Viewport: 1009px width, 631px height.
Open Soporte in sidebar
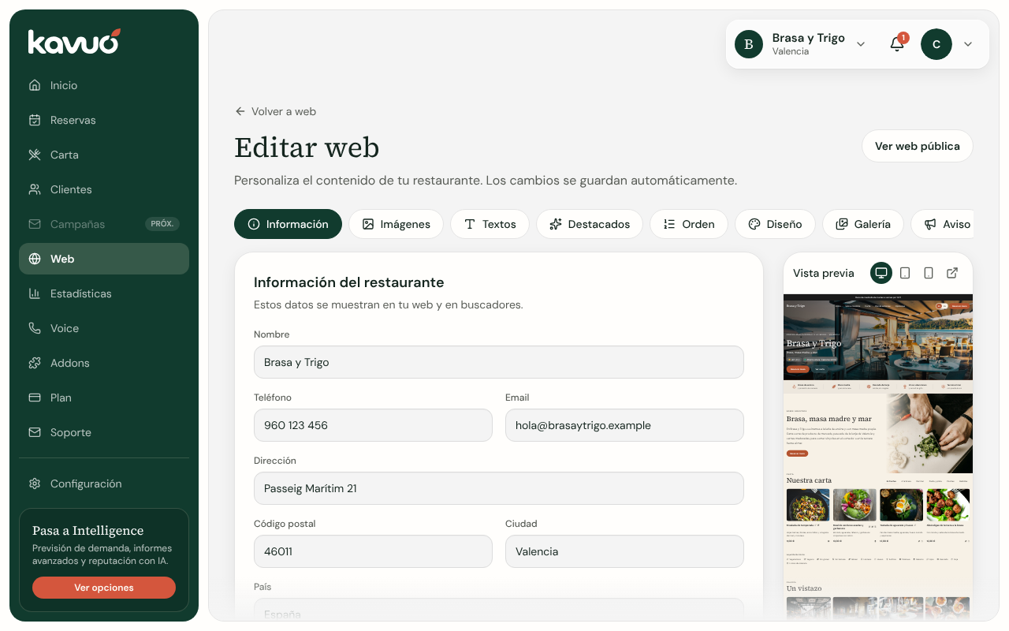(104, 432)
